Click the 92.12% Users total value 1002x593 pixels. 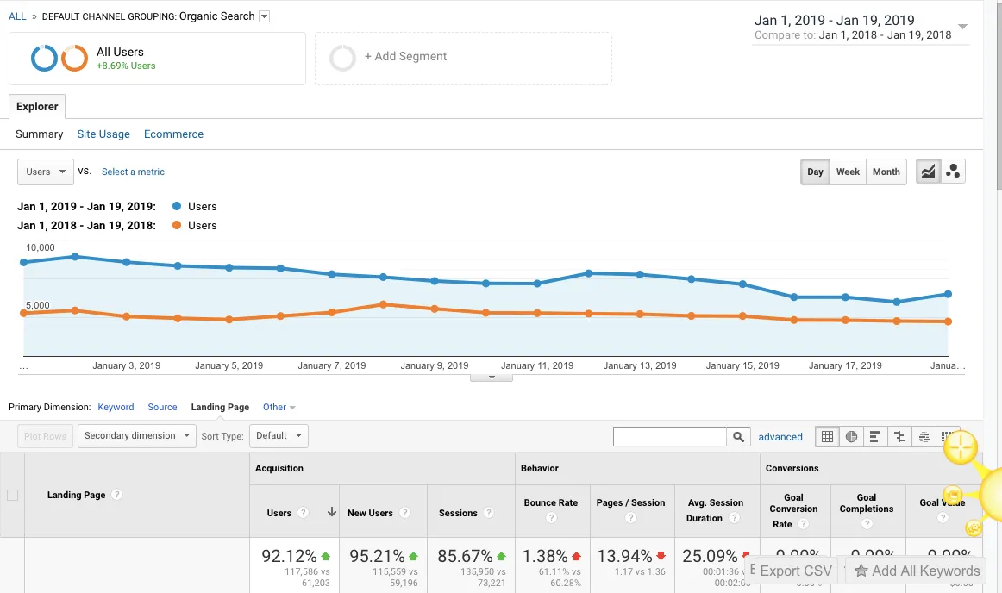click(x=289, y=556)
